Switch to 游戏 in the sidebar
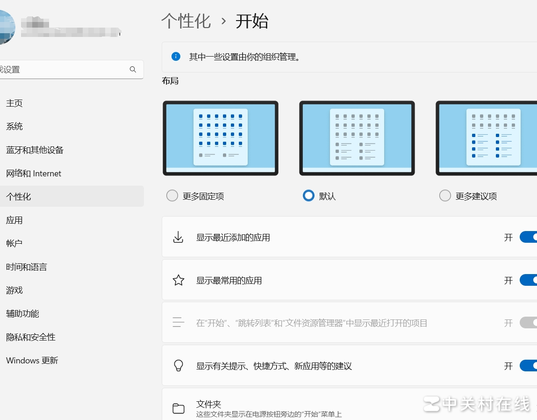The width and height of the screenshot is (537, 420). tap(14, 290)
